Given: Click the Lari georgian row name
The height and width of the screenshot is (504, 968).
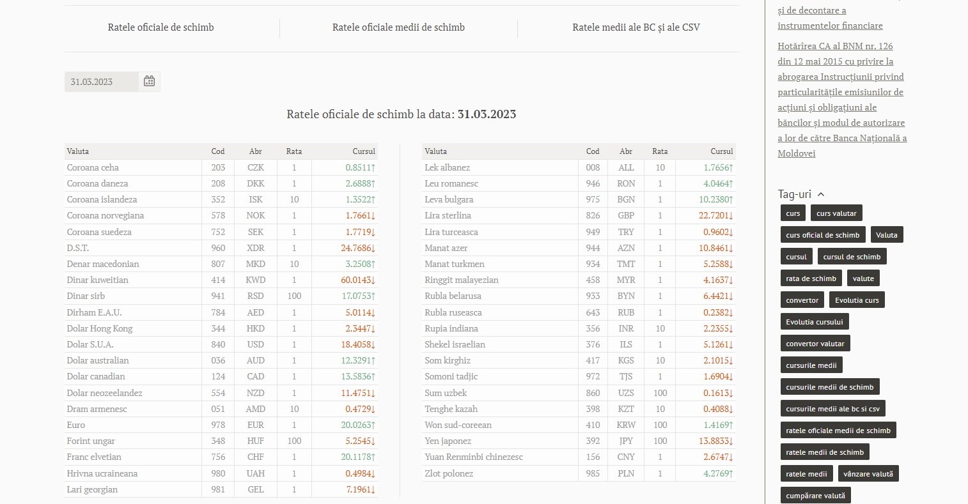Looking at the screenshot, I should 92,489.
